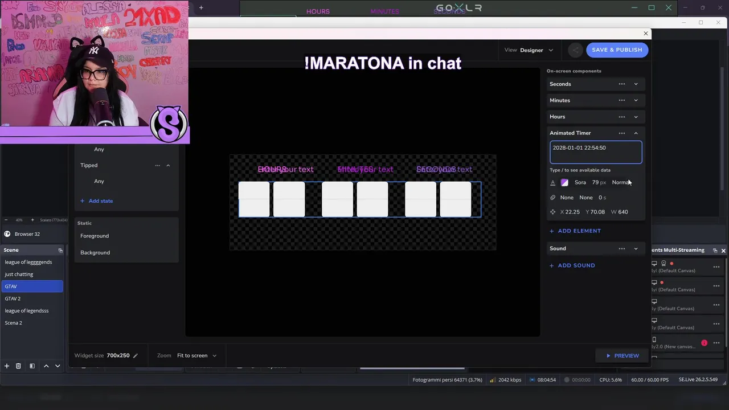Zoom in the OBS preview with plus

coord(32,220)
